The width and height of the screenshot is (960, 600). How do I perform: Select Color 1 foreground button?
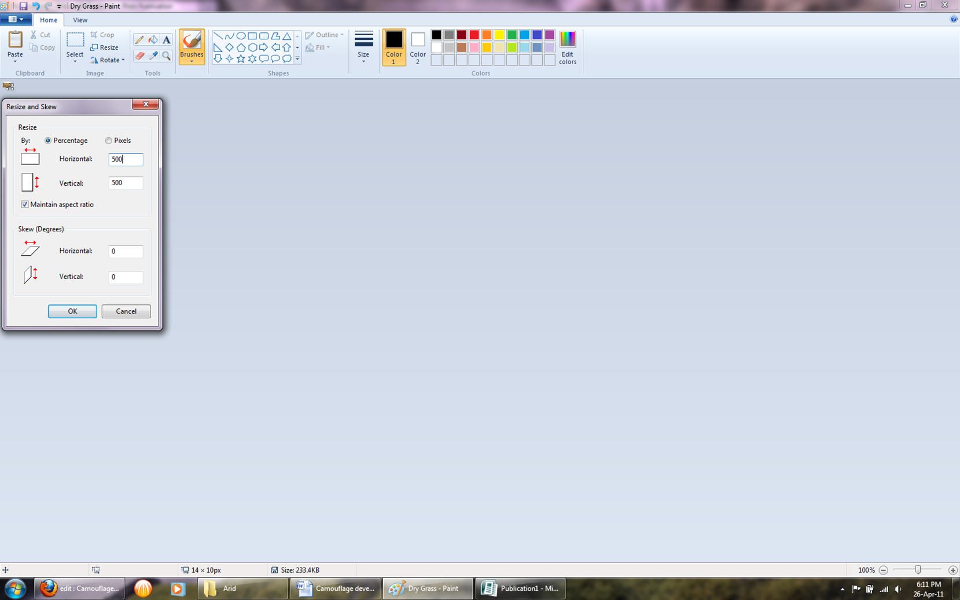[394, 47]
